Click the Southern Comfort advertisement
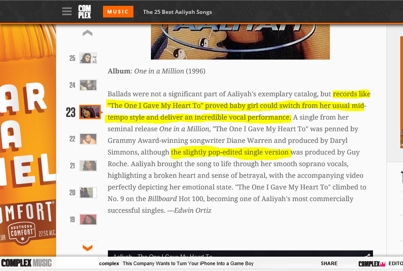The height and width of the screenshot is (271, 403). coord(28,140)
